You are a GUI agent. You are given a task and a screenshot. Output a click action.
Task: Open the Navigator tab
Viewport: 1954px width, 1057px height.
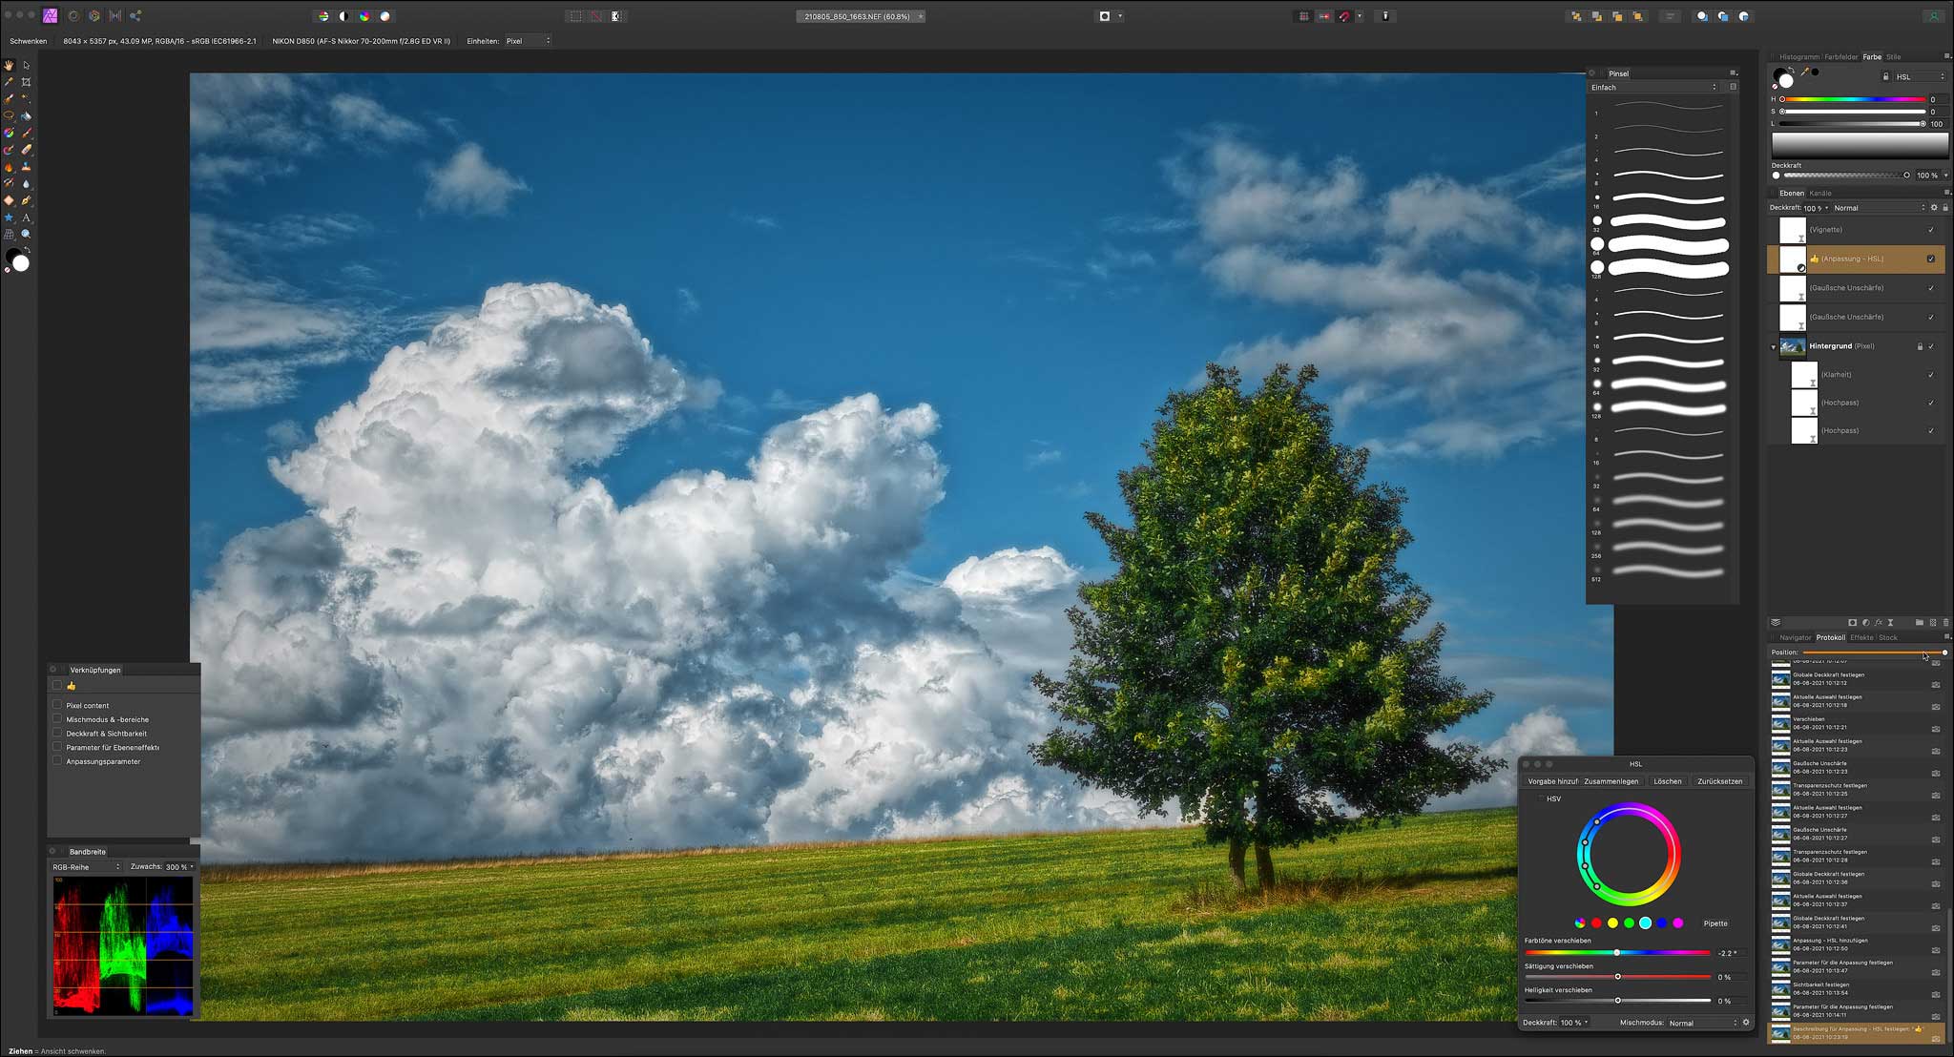(x=1795, y=637)
